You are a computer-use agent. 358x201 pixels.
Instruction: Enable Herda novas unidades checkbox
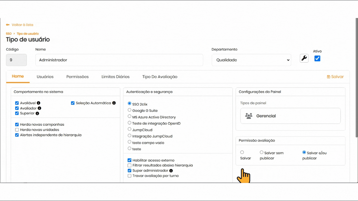pos(17,130)
